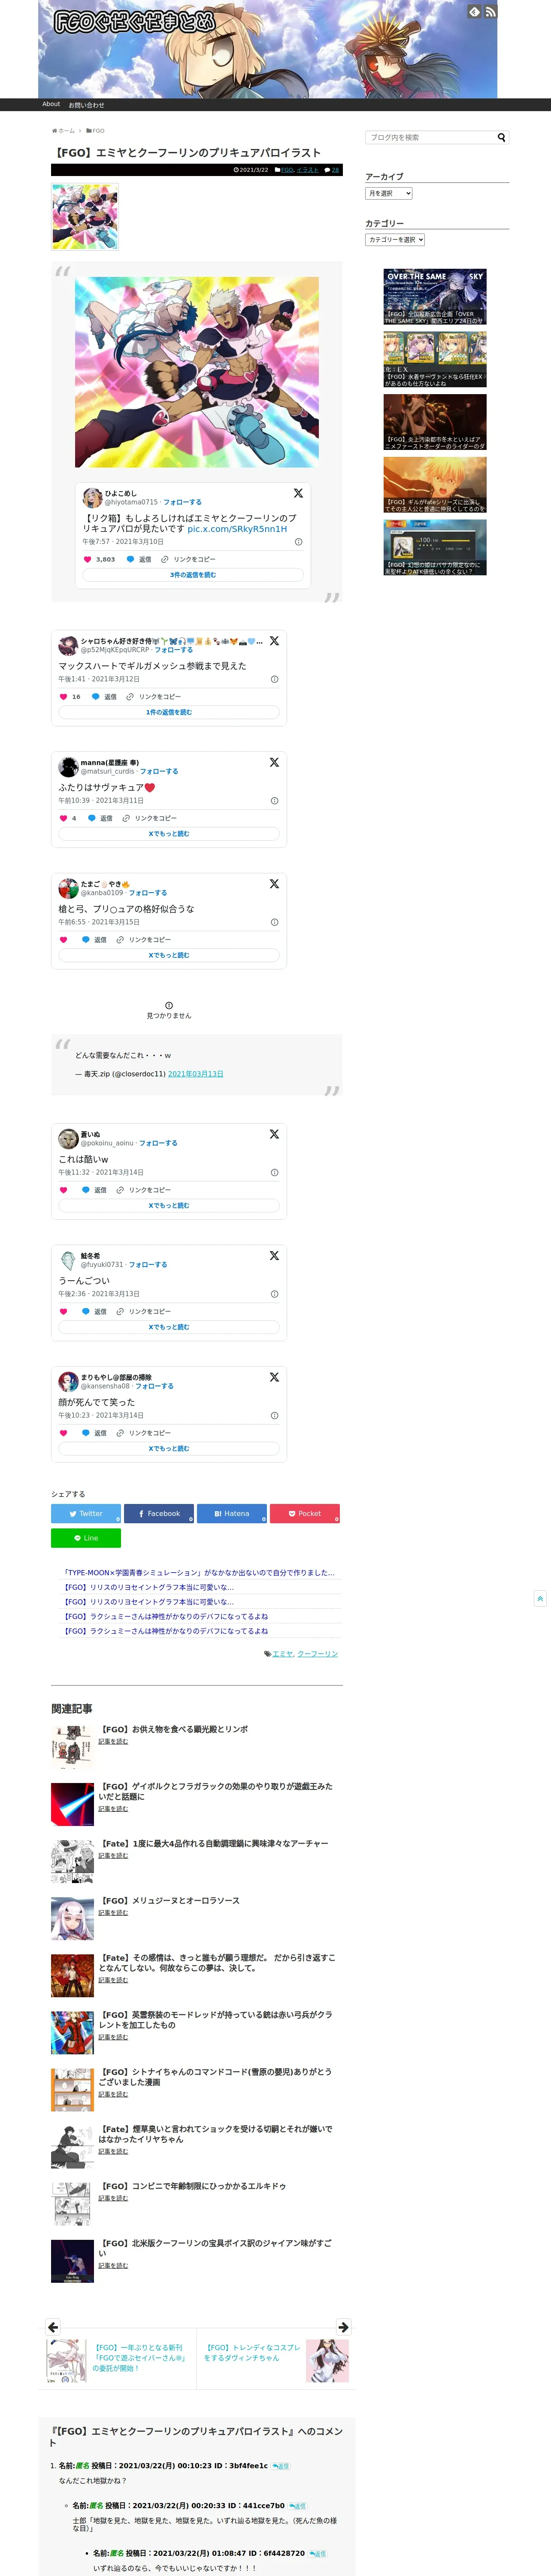Open the カテゴリーを選択 dropdown
This screenshot has height=2576, width=551.
395,240
